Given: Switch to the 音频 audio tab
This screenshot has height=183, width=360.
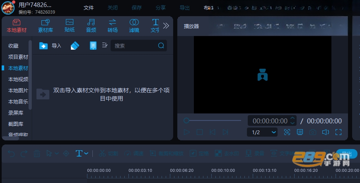Looking at the screenshot, I should coord(91,26).
